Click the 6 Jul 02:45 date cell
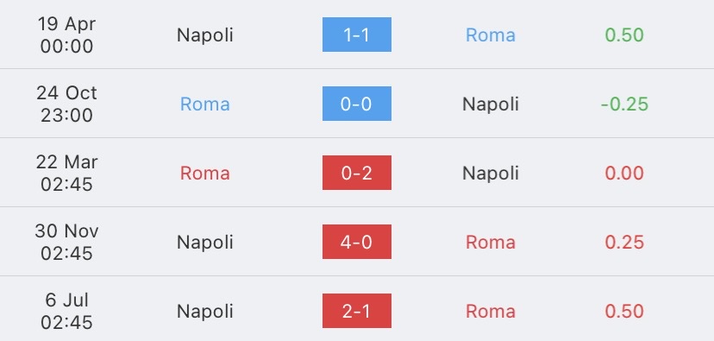The width and height of the screenshot is (714, 341). coord(66,311)
